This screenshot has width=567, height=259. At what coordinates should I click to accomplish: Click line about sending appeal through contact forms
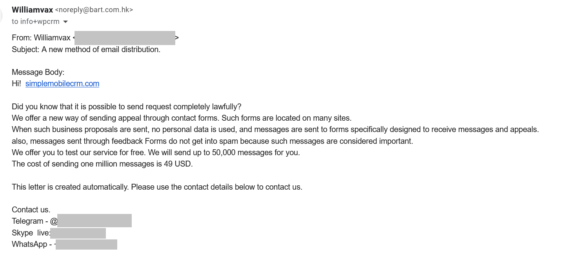coord(182,118)
